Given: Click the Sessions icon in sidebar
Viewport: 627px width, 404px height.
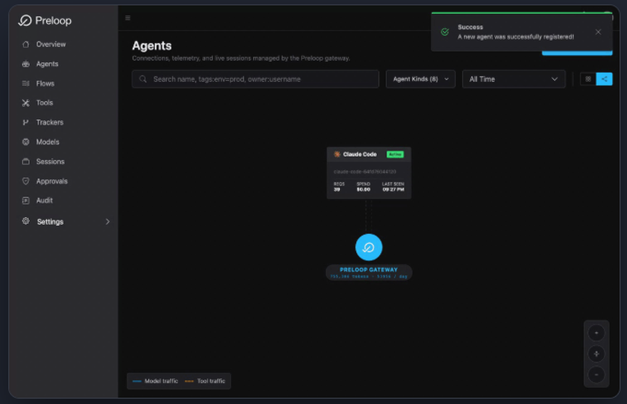Looking at the screenshot, I should pyautogui.click(x=26, y=162).
